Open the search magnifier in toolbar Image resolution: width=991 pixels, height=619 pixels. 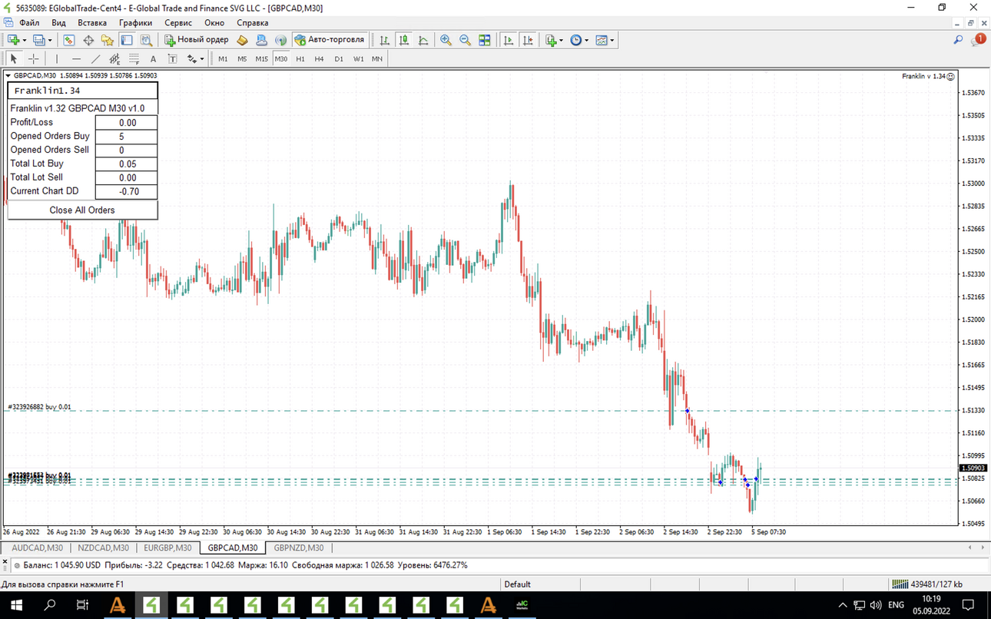point(958,40)
